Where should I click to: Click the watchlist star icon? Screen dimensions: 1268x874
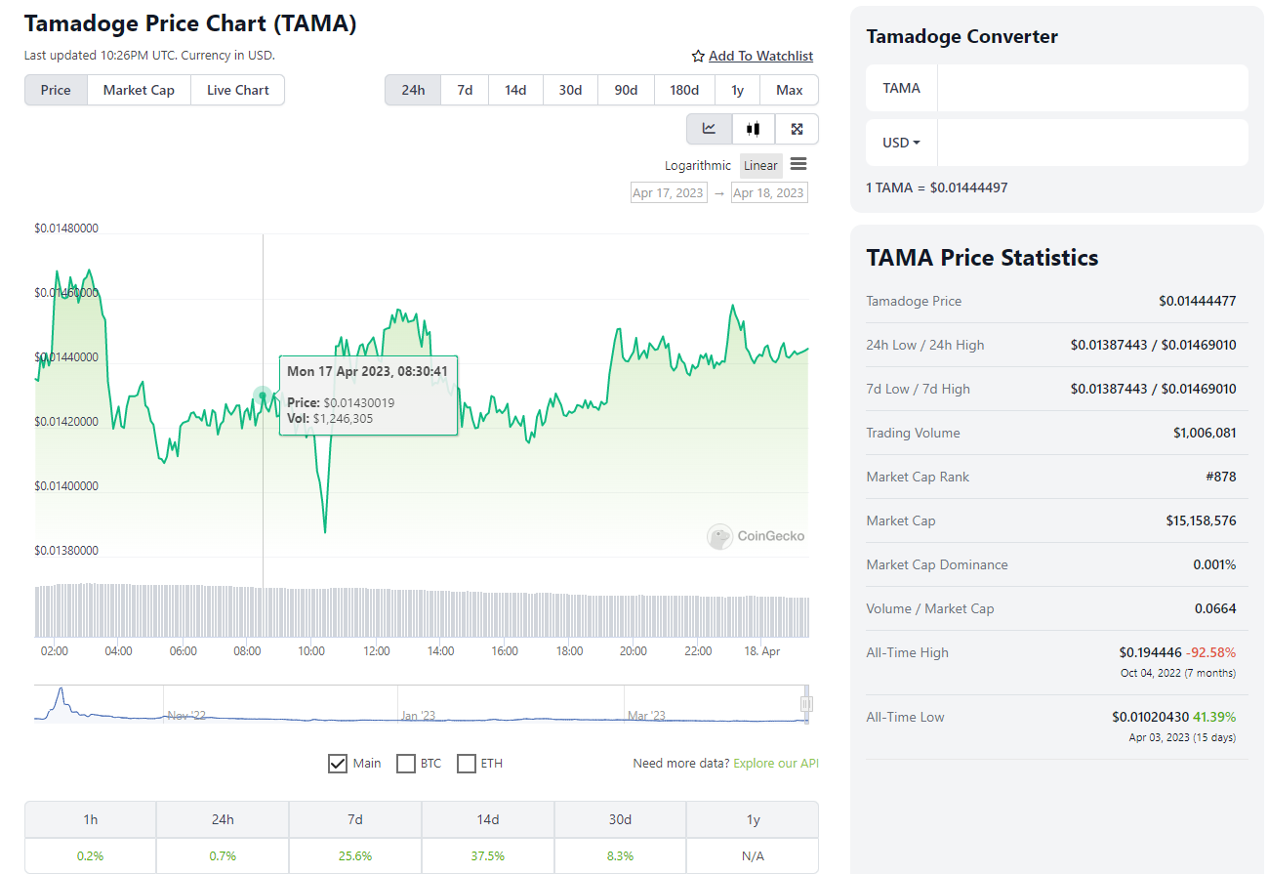pyautogui.click(x=698, y=57)
